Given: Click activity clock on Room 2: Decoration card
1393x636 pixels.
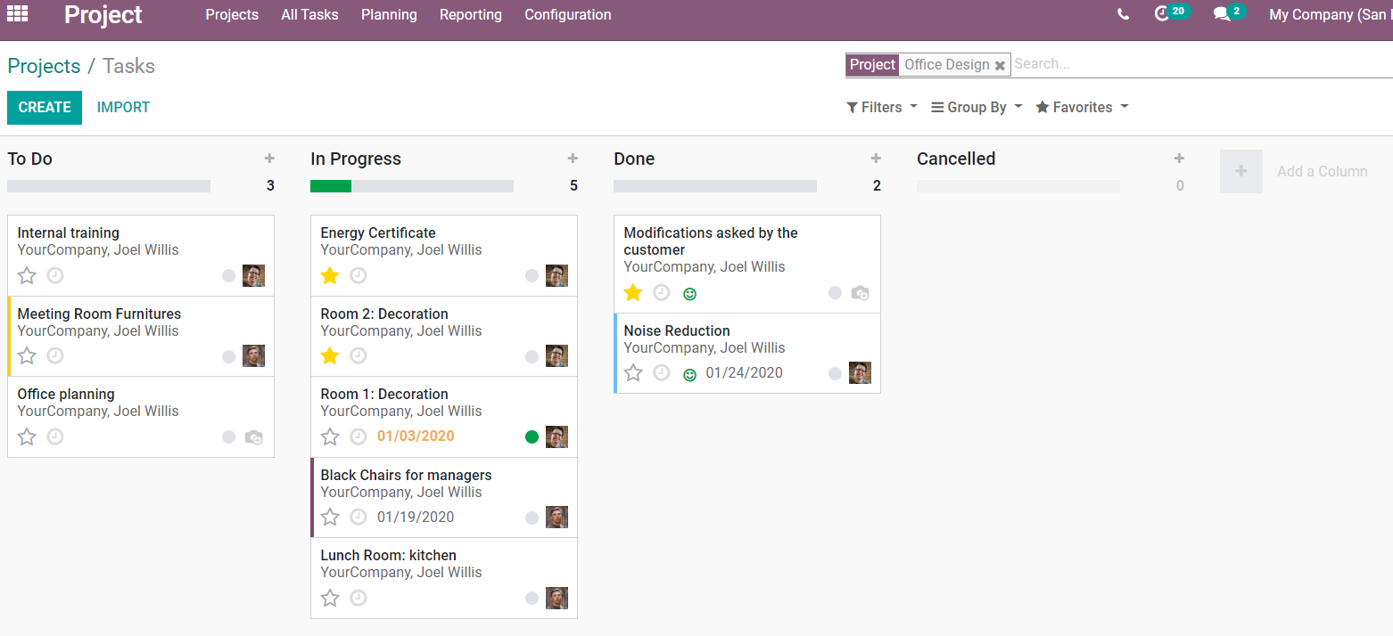Looking at the screenshot, I should 359,355.
